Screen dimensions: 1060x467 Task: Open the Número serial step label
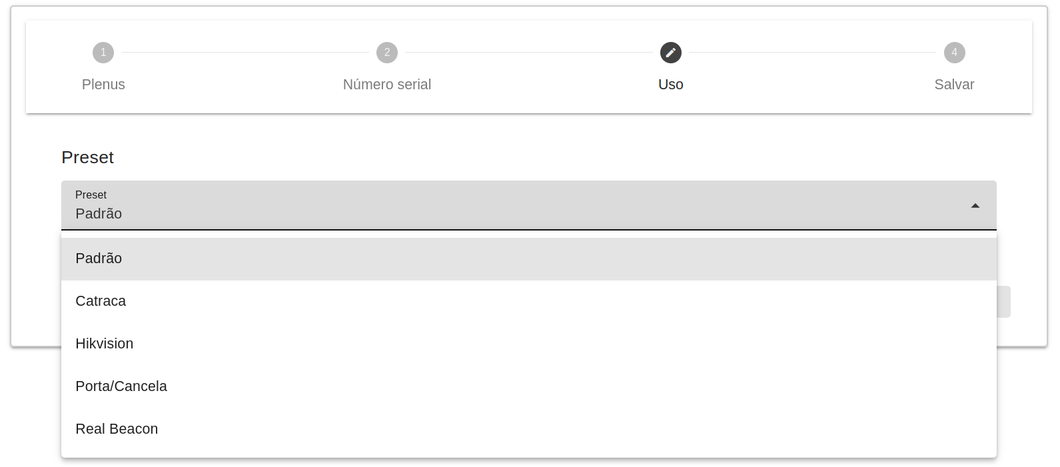point(387,85)
